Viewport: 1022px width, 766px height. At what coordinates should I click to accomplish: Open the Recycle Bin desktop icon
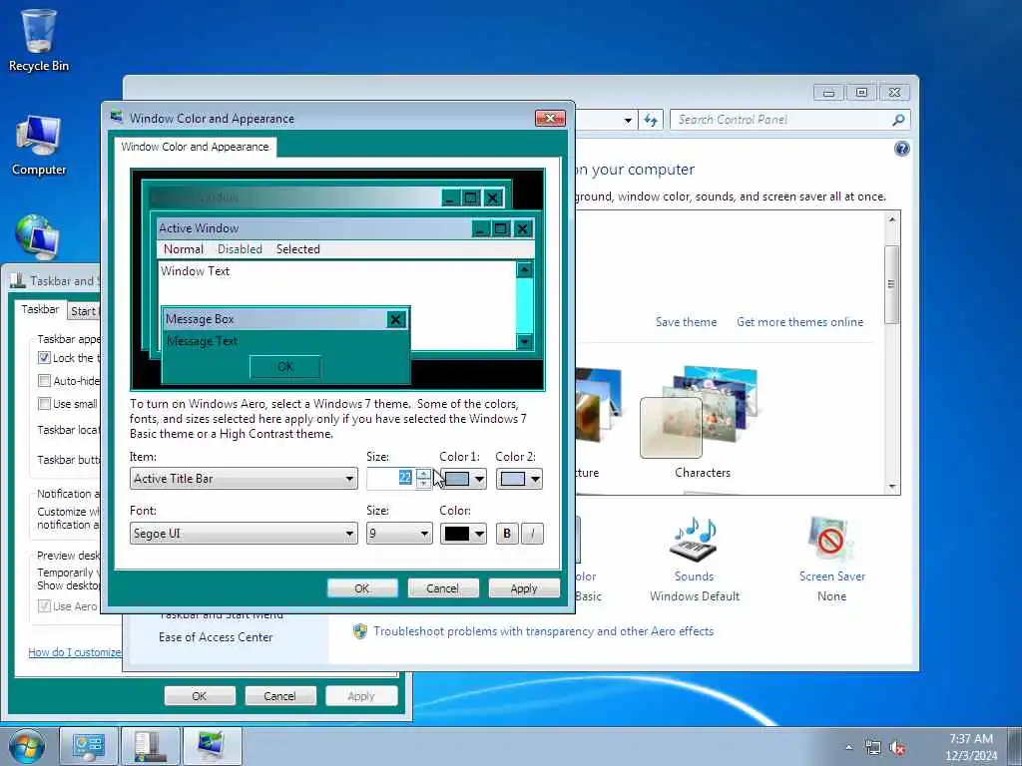pyautogui.click(x=39, y=40)
